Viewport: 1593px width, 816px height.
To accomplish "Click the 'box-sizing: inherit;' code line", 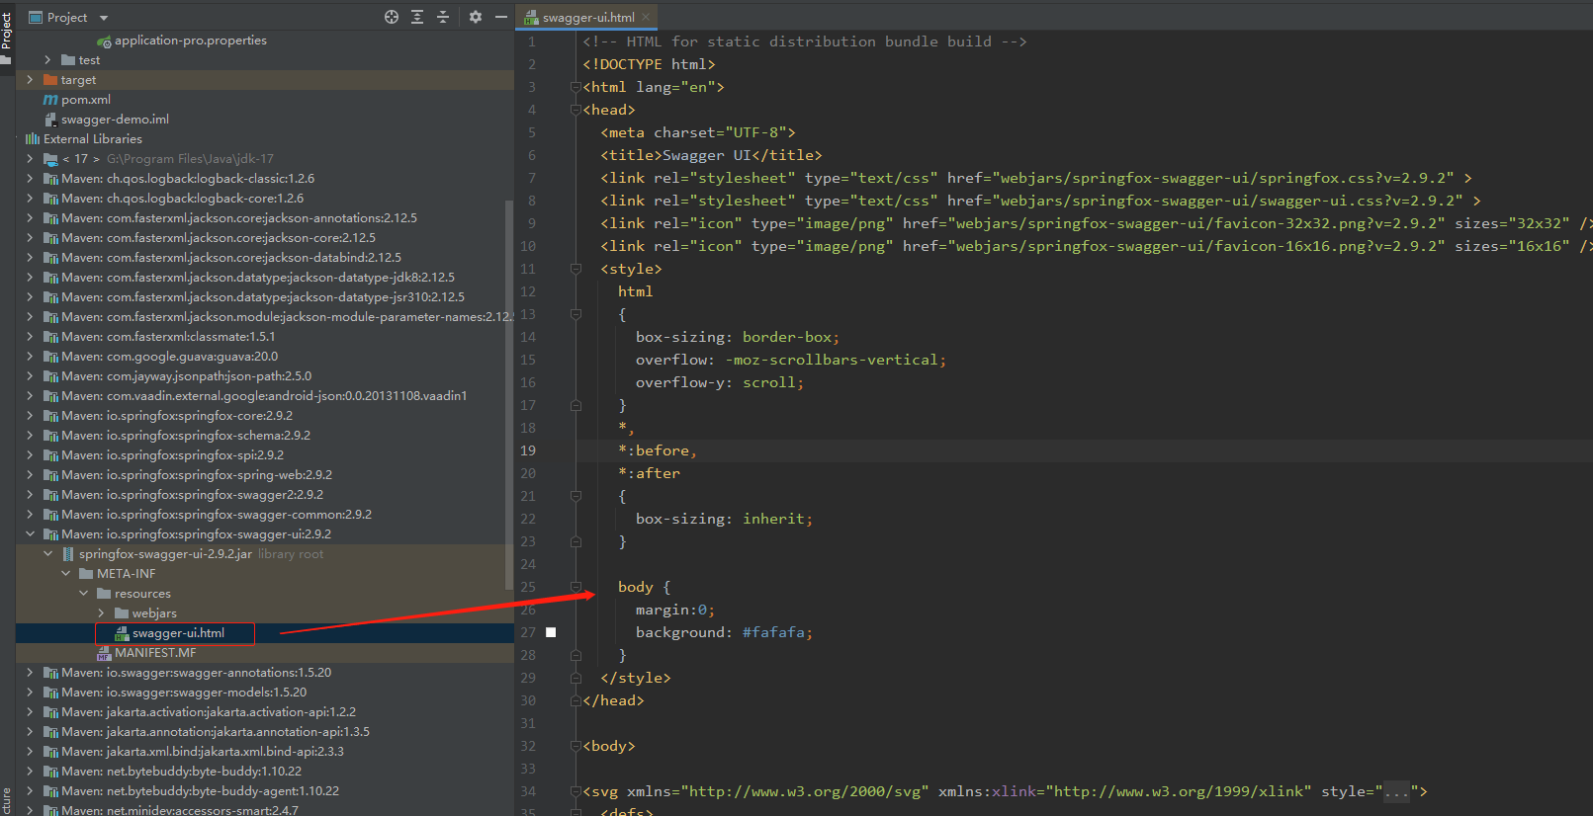I will [x=724, y=519].
